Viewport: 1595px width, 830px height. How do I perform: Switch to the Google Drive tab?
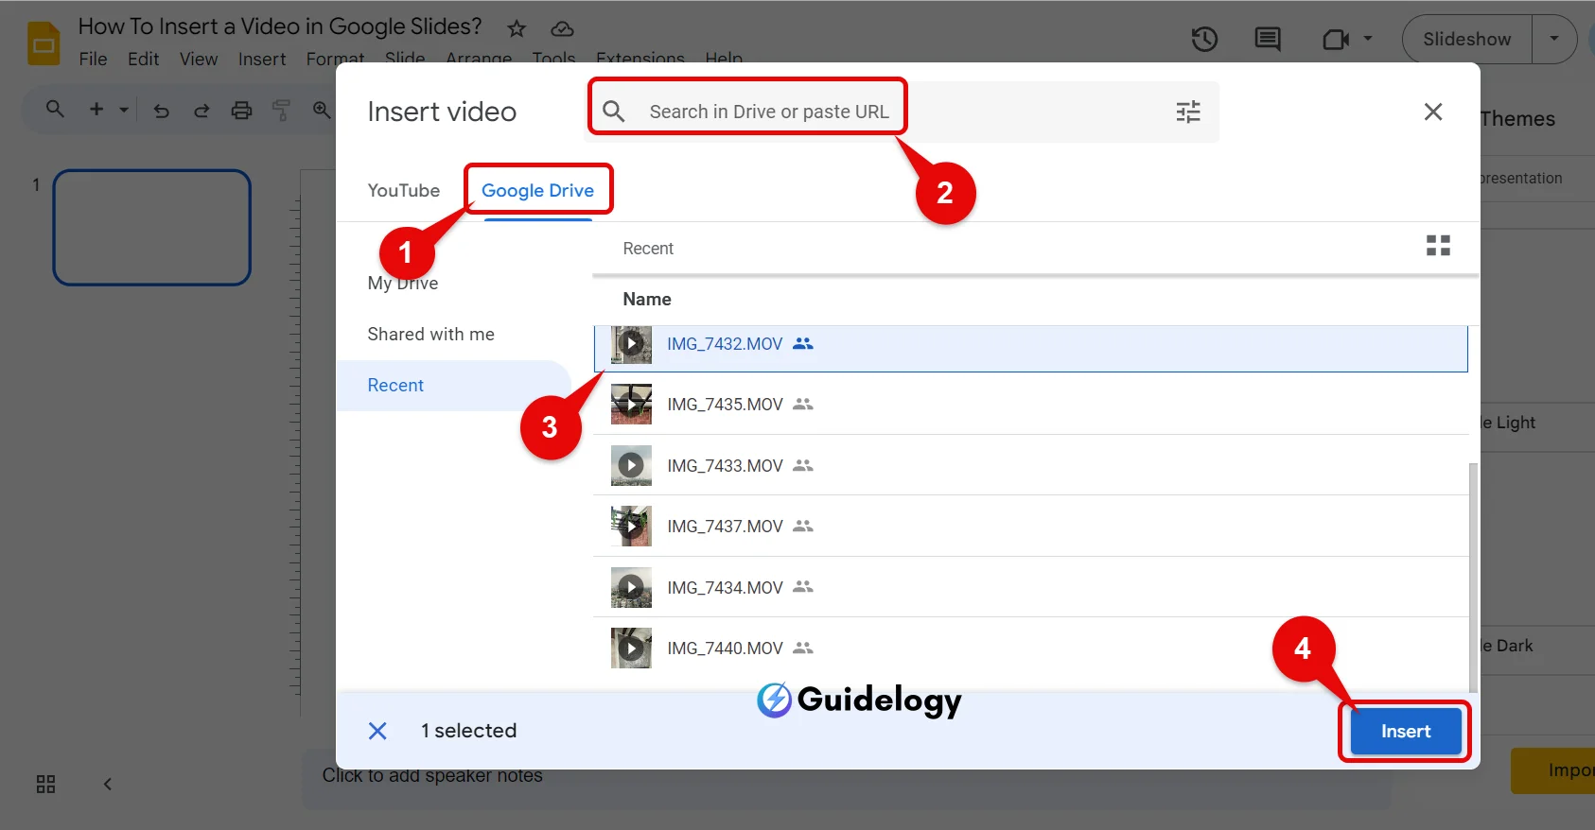tap(537, 190)
